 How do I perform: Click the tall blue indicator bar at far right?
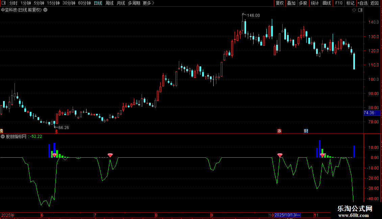tap(354, 152)
